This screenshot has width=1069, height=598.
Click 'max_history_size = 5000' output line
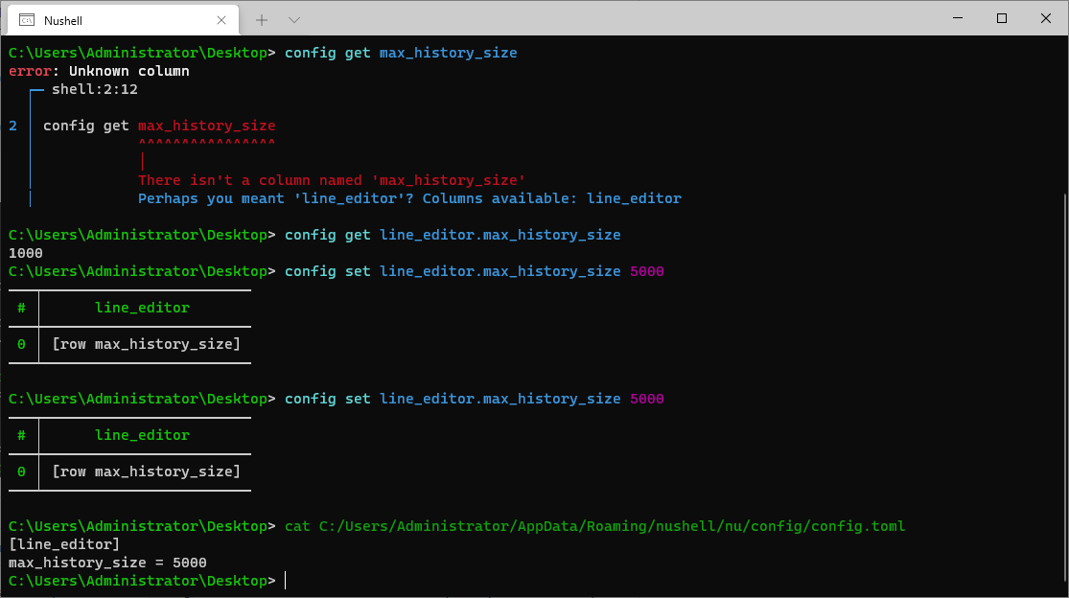[107, 563]
